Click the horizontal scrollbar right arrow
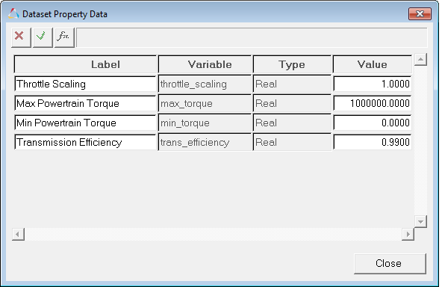442x287 pixels. click(408, 234)
